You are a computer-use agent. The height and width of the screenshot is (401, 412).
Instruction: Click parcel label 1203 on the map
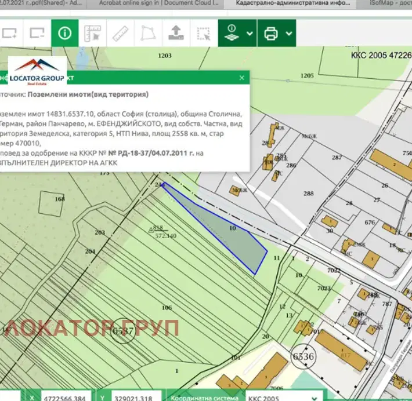pyautogui.click(x=165, y=56)
